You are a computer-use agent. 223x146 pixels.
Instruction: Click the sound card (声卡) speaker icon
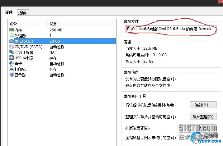12,63
